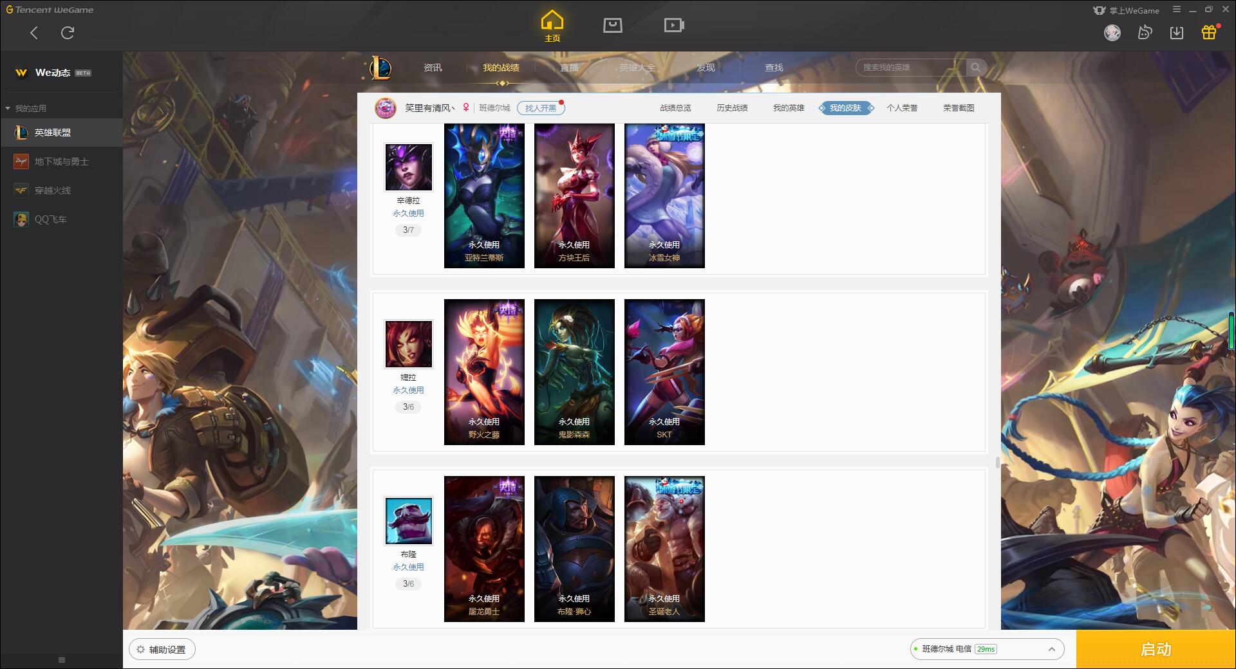Click the green page scrollbar at right edge
This screenshot has width=1236, height=669.
[x=1232, y=331]
